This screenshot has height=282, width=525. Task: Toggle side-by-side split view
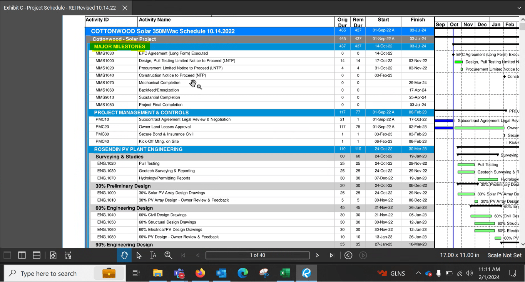click(x=22, y=255)
